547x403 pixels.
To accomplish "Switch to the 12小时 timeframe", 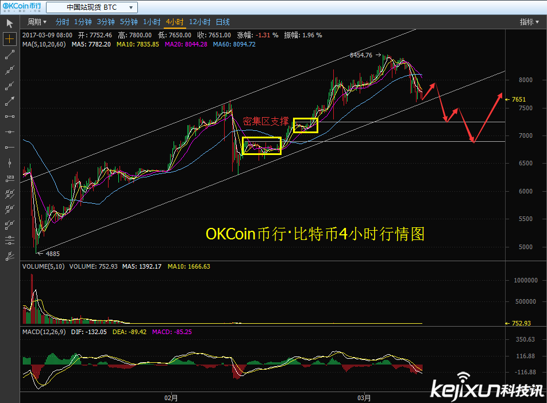I will point(199,22).
